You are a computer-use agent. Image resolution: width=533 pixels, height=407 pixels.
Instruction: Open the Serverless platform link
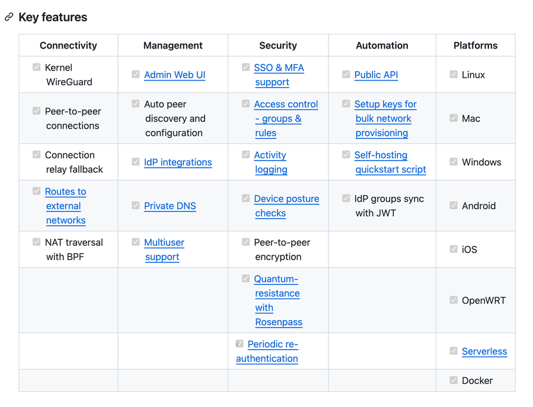pyautogui.click(x=484, y=351)
